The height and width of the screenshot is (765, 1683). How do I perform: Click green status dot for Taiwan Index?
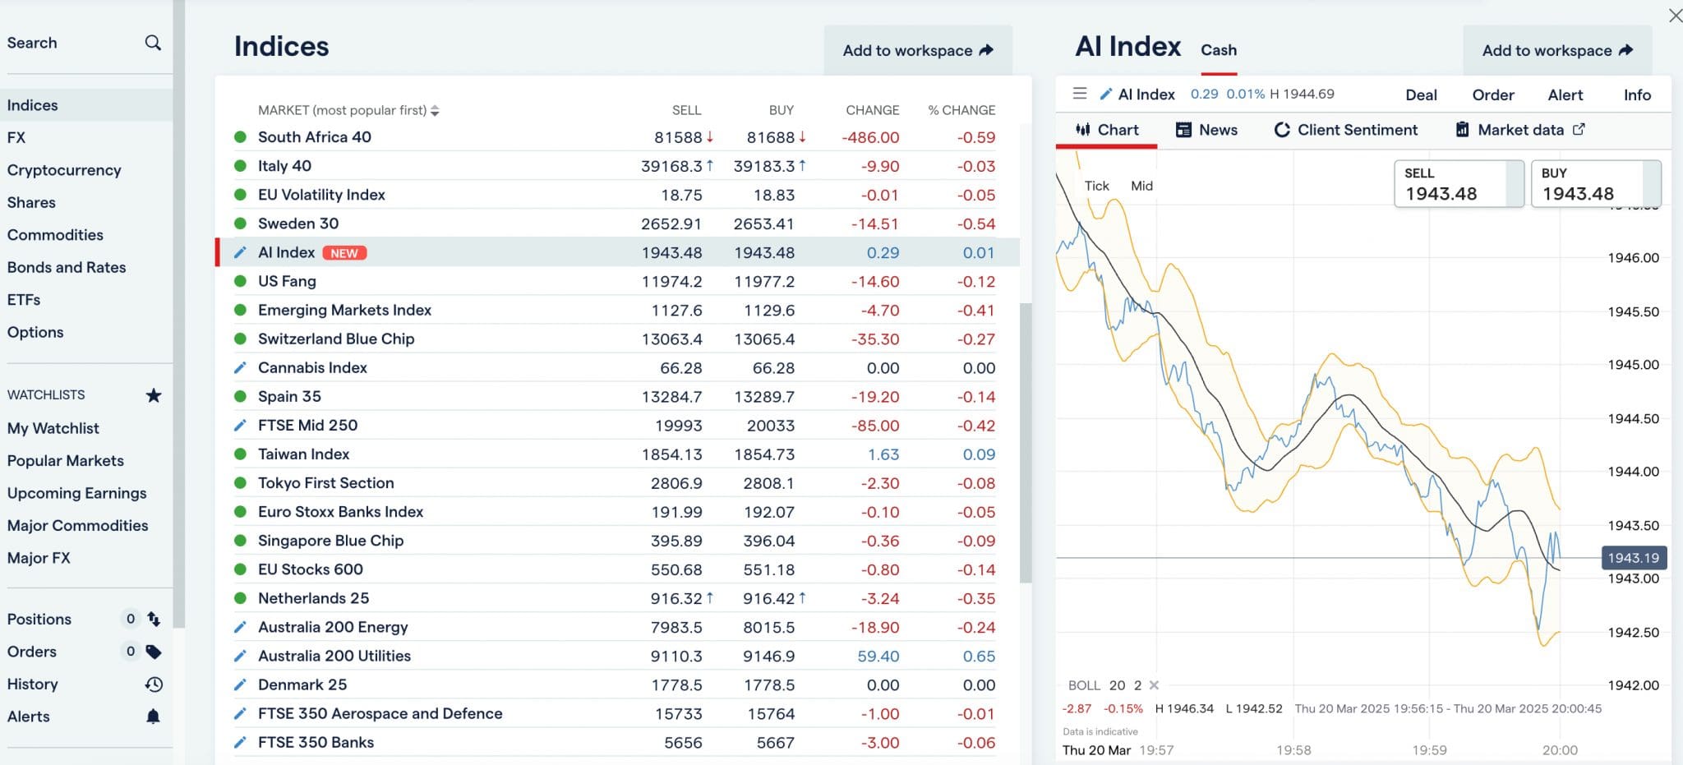[240, 454]
